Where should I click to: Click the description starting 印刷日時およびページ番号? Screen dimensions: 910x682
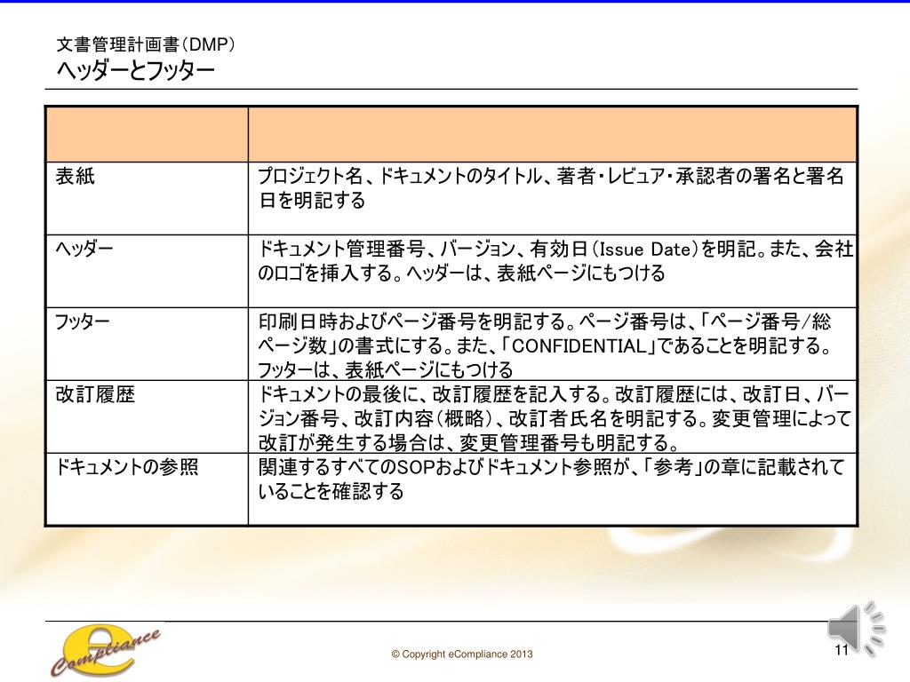pyautogui.click(x=553, y=344)
